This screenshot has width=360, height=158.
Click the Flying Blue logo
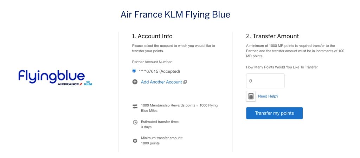(x=52, y=76)
